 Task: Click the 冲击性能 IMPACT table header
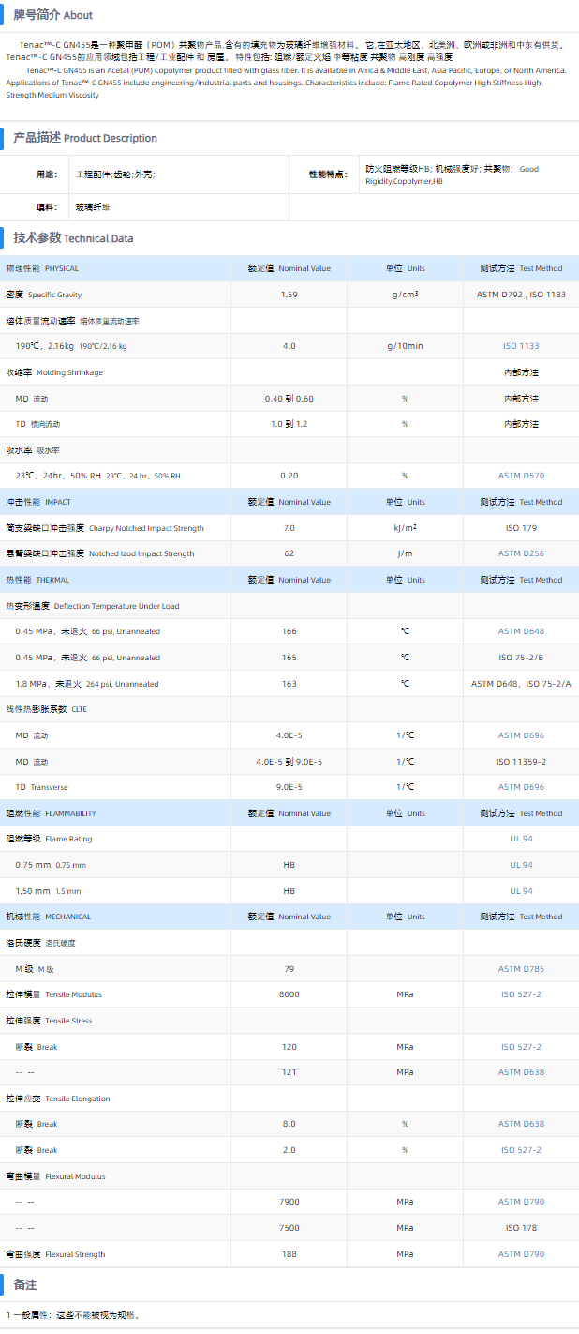click(x=38, y=502)
